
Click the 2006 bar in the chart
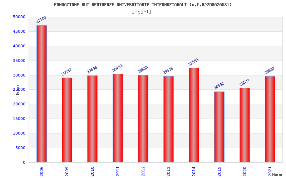[41, 94]
